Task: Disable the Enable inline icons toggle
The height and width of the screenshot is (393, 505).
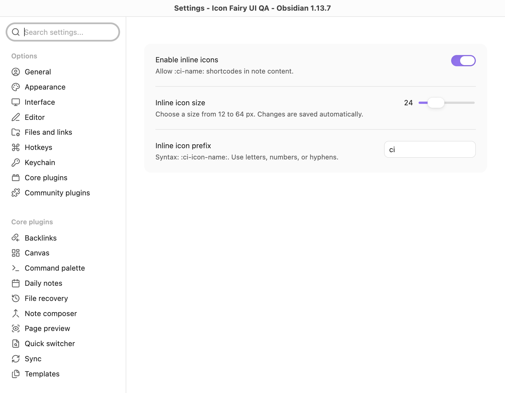Action: click(463, 61)
